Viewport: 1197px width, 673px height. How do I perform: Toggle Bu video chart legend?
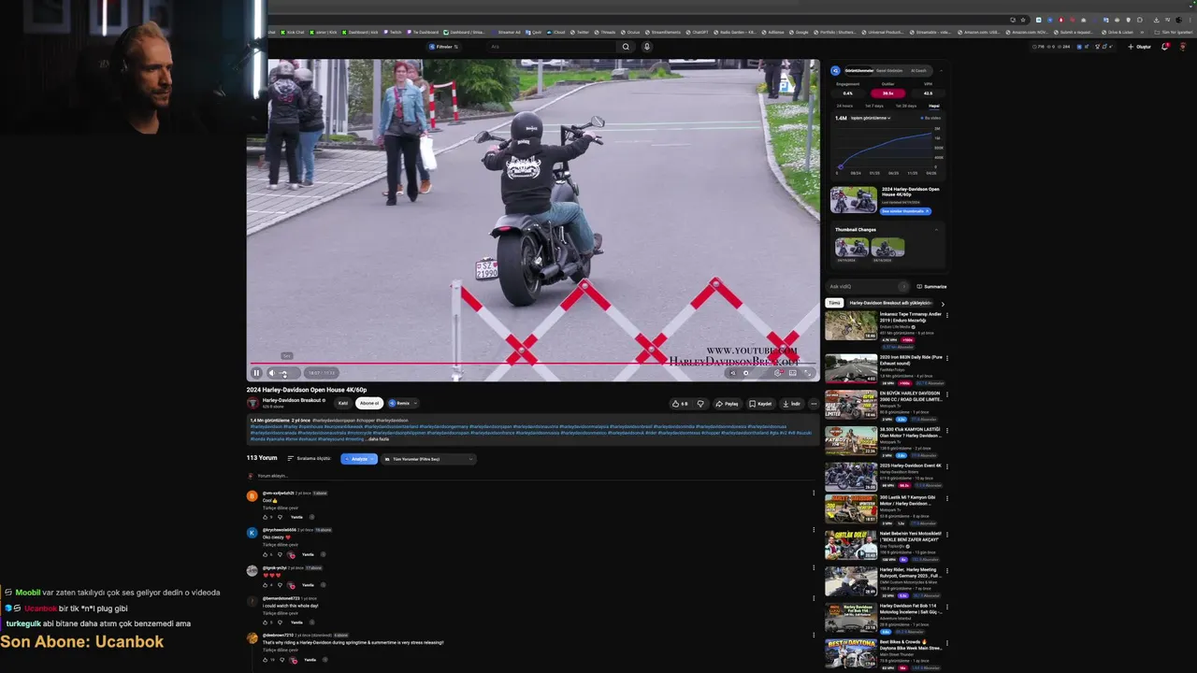[x=931, y=118]
